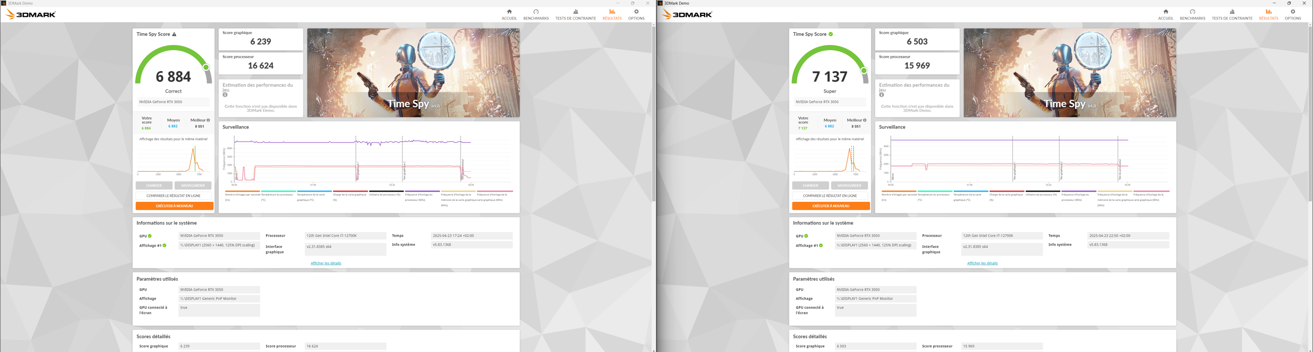Click score distribution graph in right window
Image resolution: width=1313 pixels, height=352 pixels.
coord(830,160)
